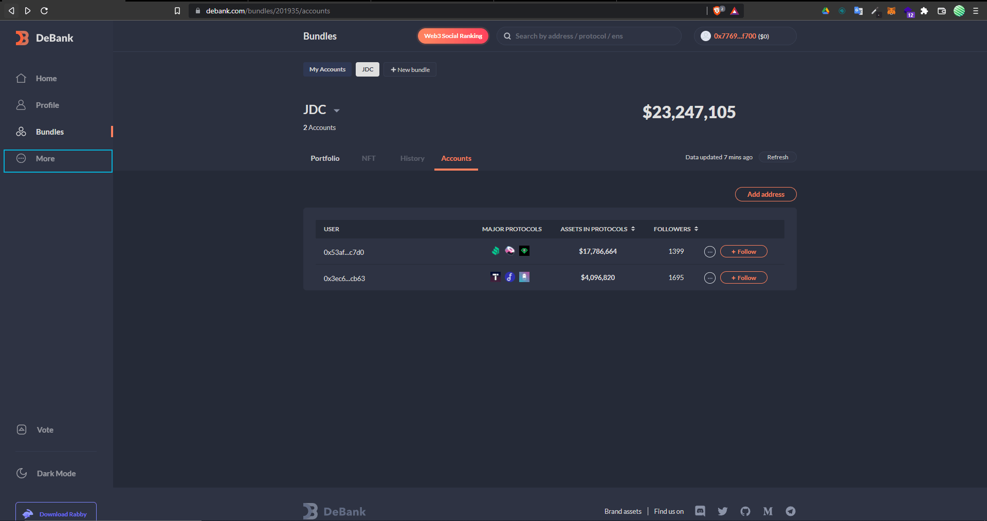Open the Medium icon in footer
Viewport: 987px width, 521px height.
[768, 511]
